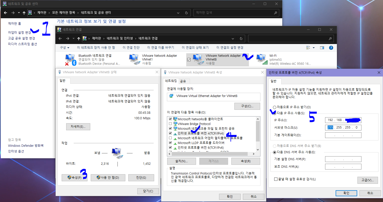Image resolution: width=383 pixels, height=202 pixels.
Task: Go up one level in Network and Sharing Center
Action: [x=24, y=12]
